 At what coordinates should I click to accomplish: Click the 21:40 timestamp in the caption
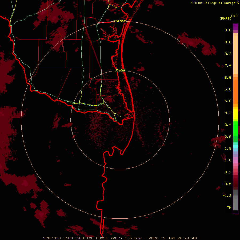191,238
